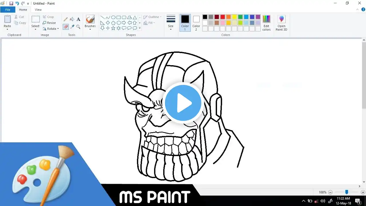366x206 pixels.
Task: Click the Paste button
Action: point(7,21)
